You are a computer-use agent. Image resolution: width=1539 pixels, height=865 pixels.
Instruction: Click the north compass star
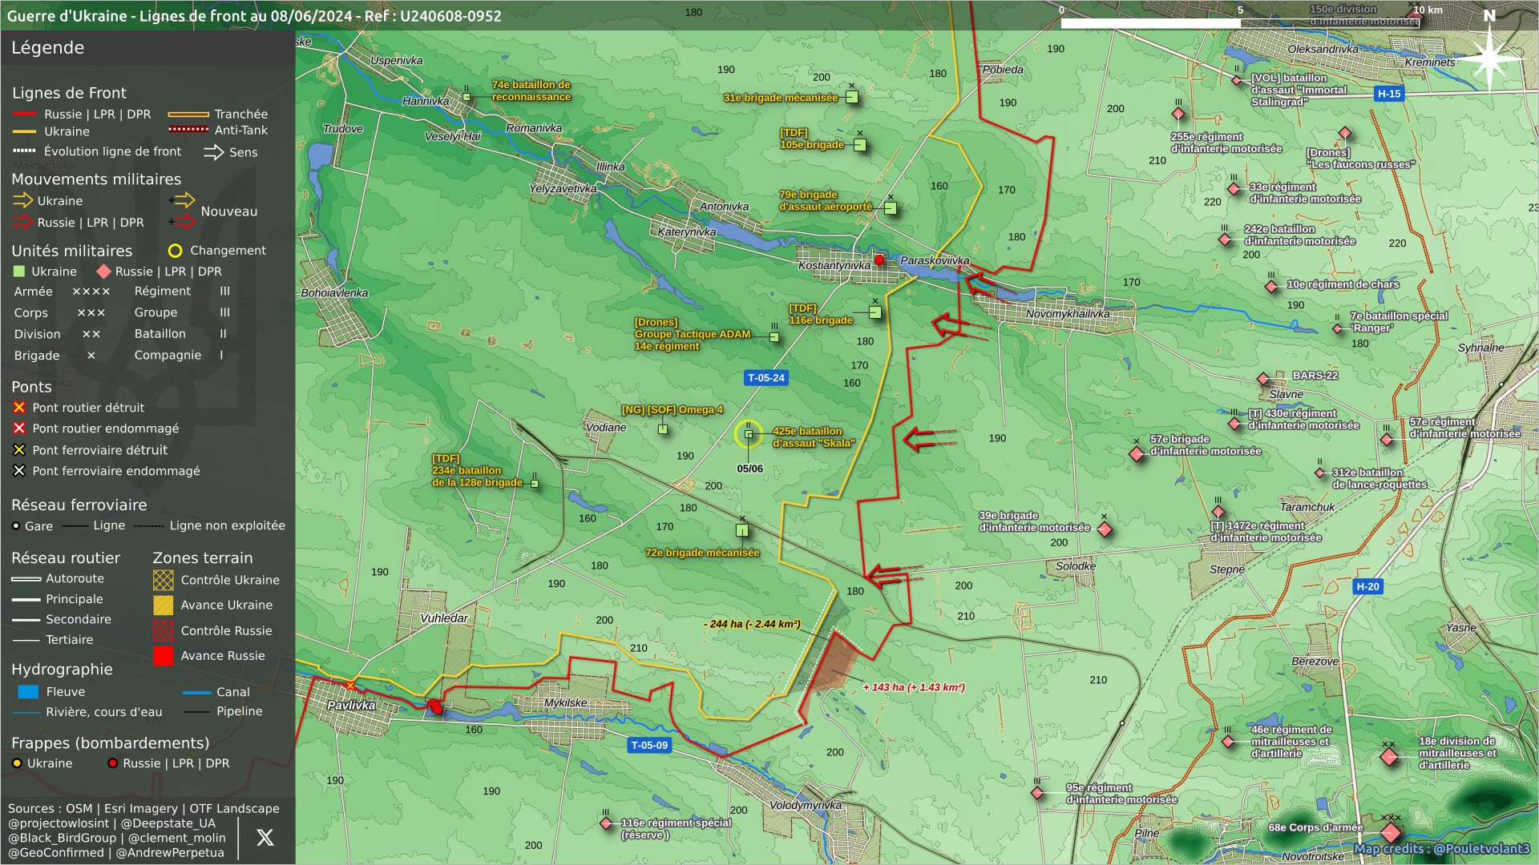(1489, 58)
